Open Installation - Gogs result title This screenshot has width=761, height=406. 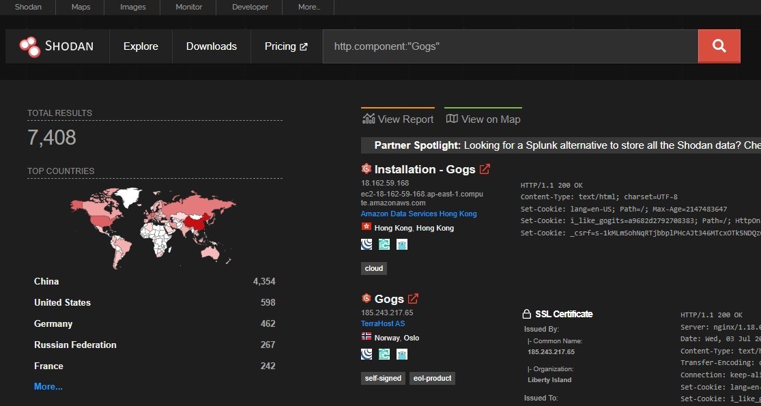[x=425, y=169]
